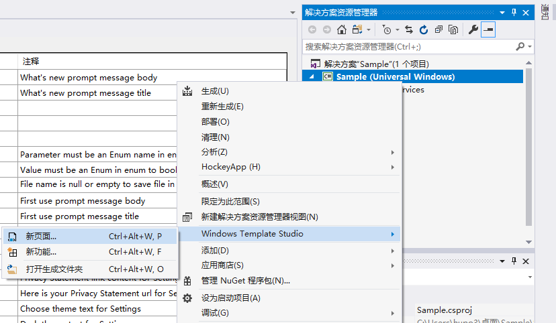Click the new Solution Explorer view icon
The image size is (556, 323).
click(187, 217)
